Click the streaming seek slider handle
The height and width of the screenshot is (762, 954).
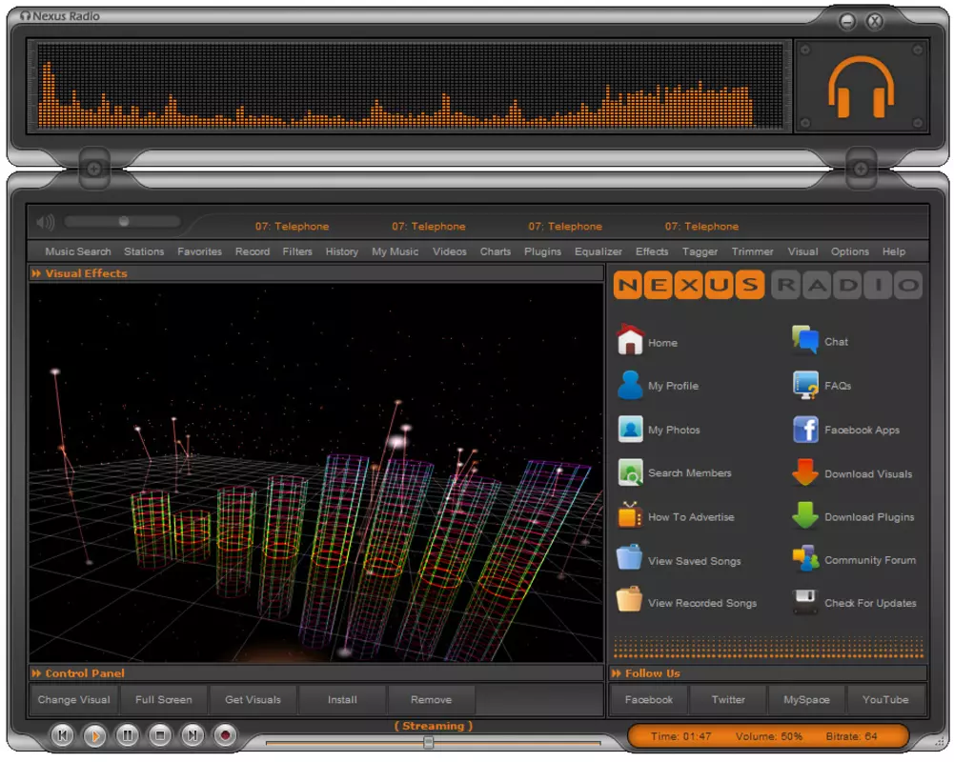428,742
